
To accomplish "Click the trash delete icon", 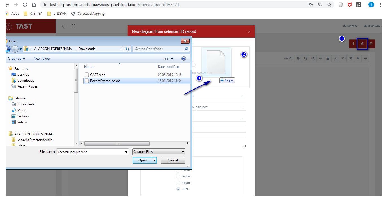I will [328, 58].
